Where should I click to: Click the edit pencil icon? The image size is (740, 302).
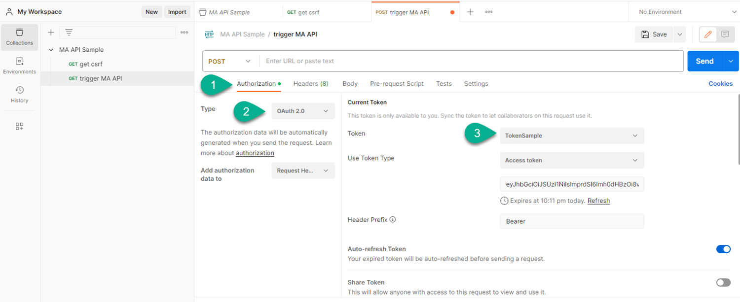point(708,34)
